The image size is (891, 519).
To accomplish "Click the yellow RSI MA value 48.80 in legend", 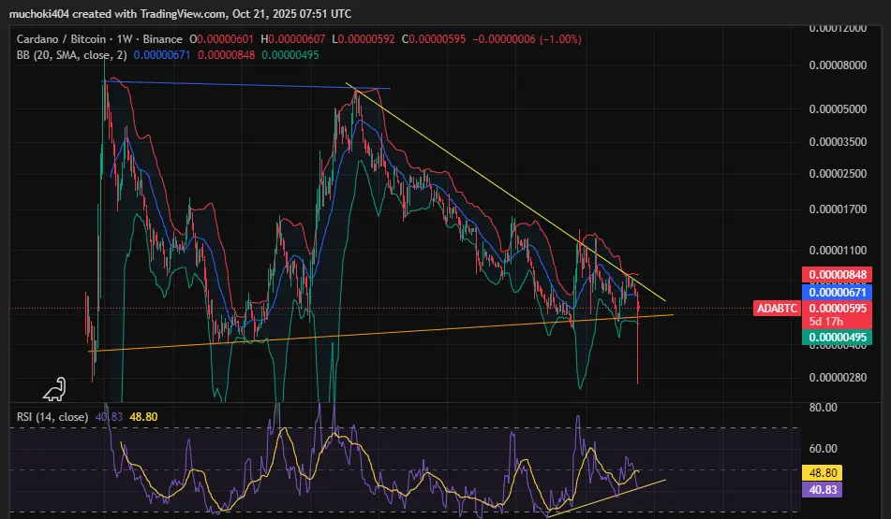I will pos(143,417).
